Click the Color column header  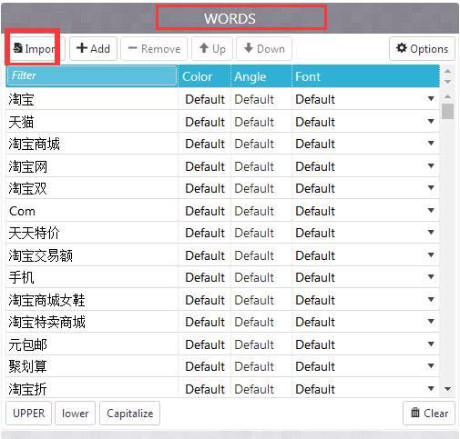[204, 76]
